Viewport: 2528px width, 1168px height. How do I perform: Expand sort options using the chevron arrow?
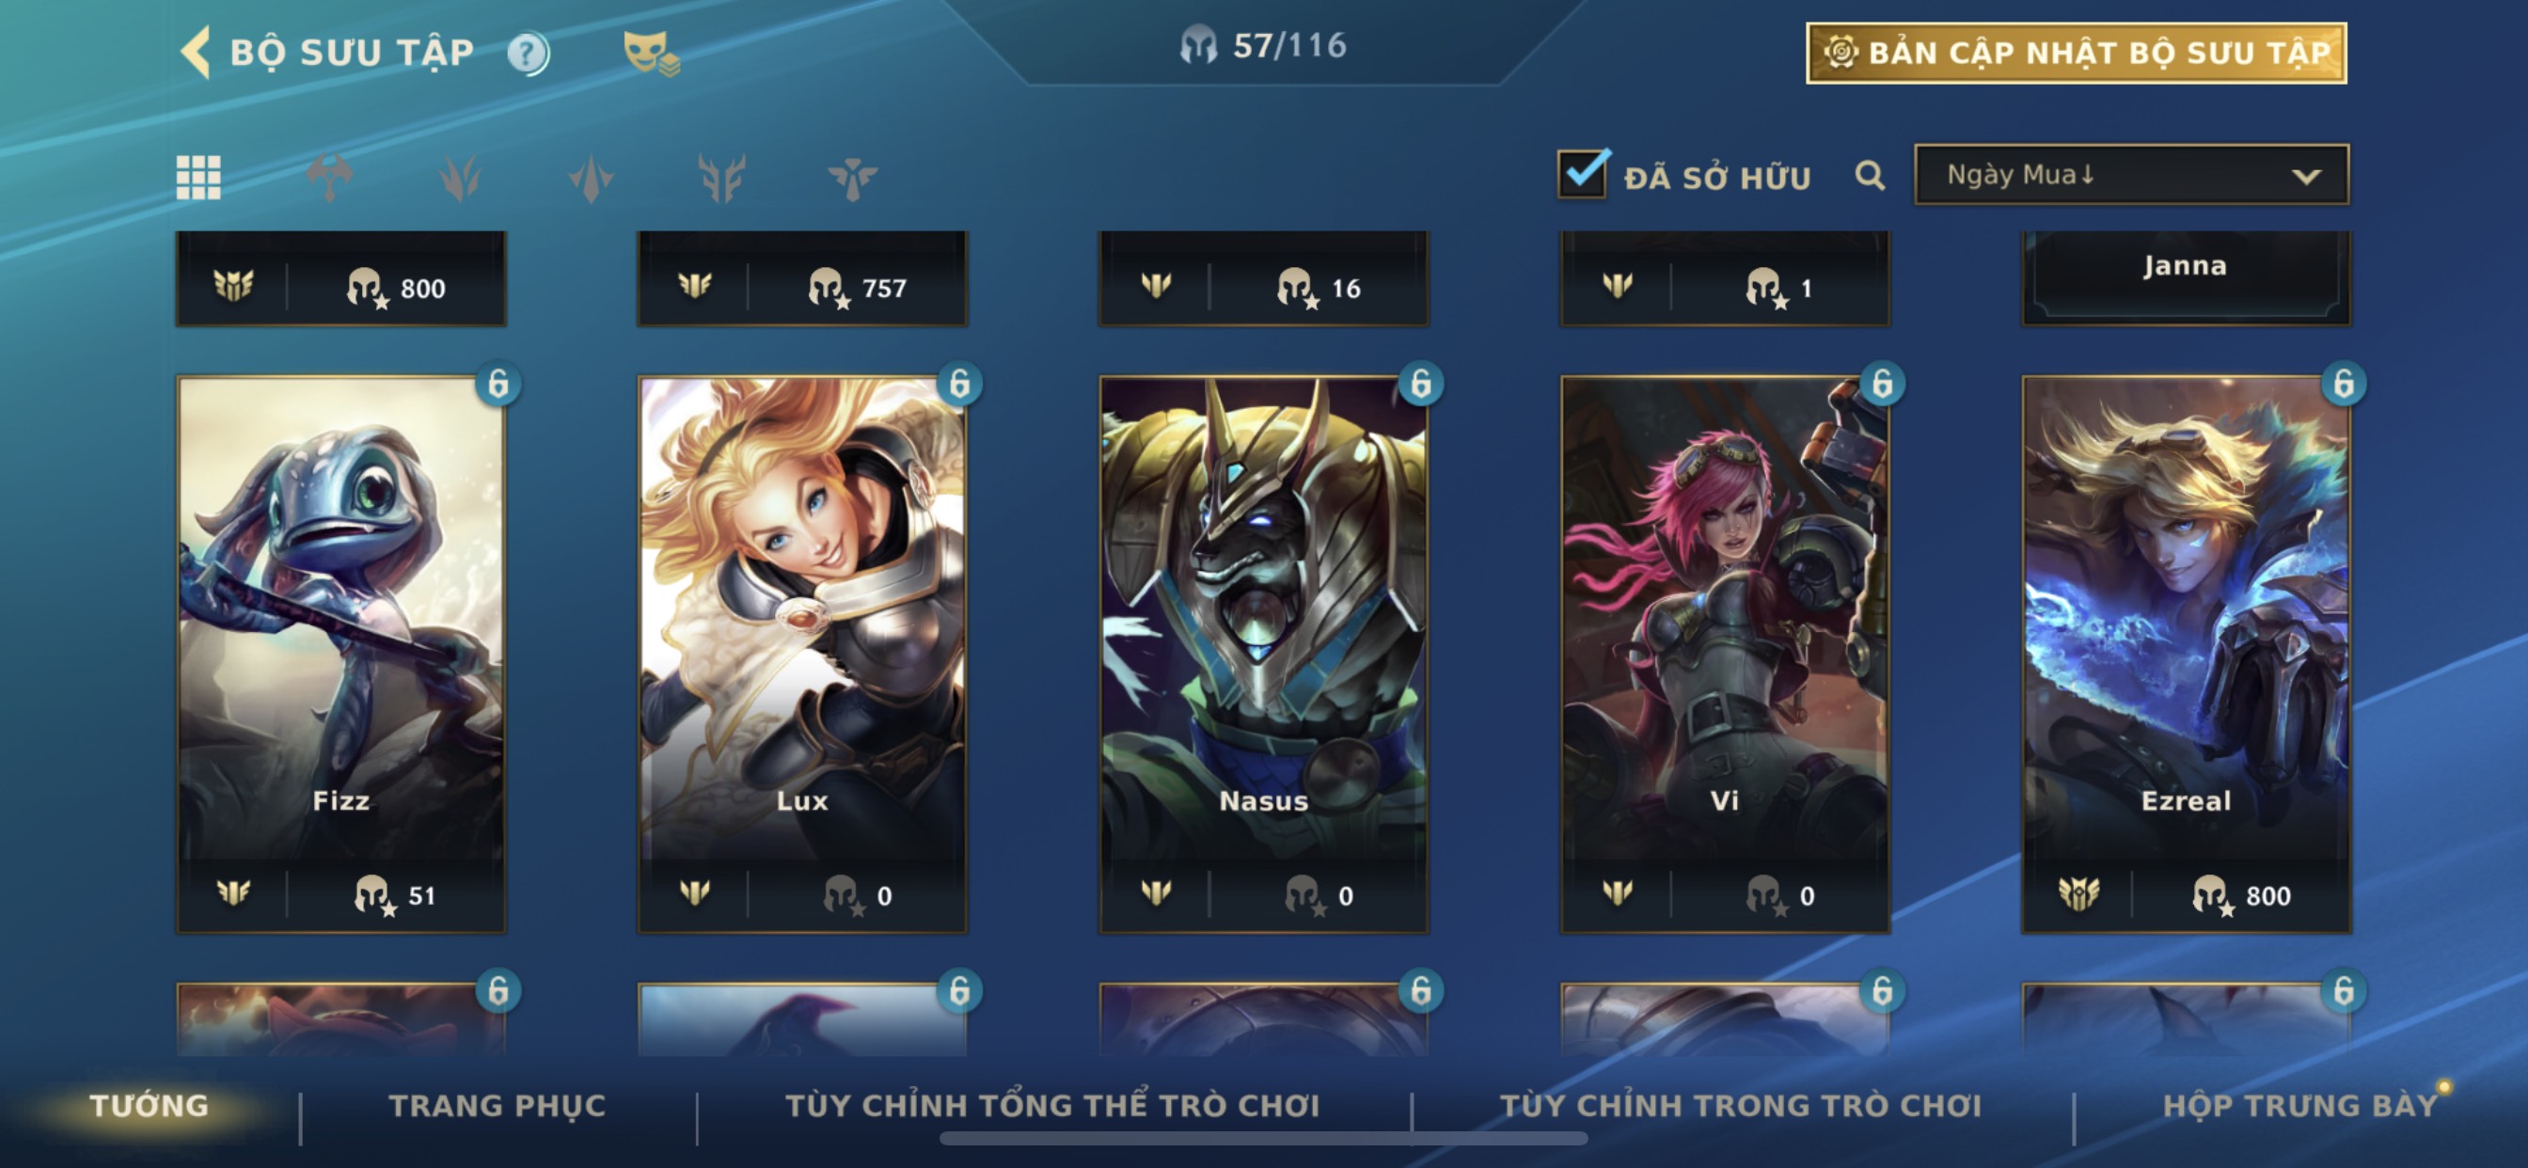coord(2306,177)
